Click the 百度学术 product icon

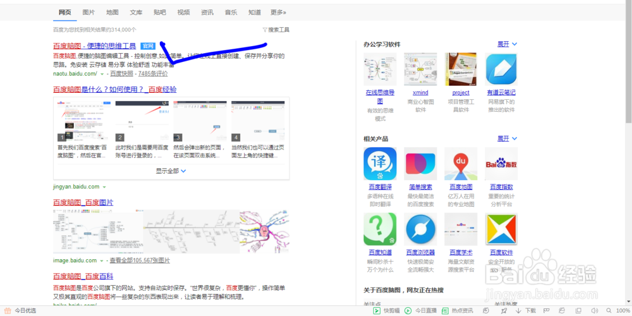coord(461,229)
